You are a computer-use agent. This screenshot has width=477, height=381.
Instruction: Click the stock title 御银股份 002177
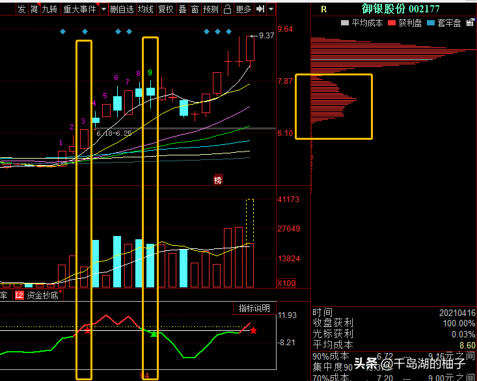click(401, 9)
